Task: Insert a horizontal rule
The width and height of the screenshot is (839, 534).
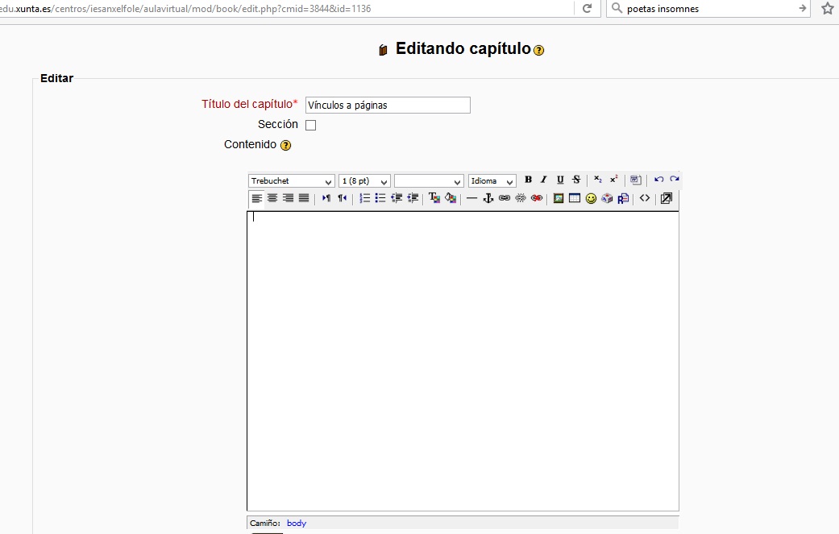Action: pyautogui.click(x=471, y=198)
